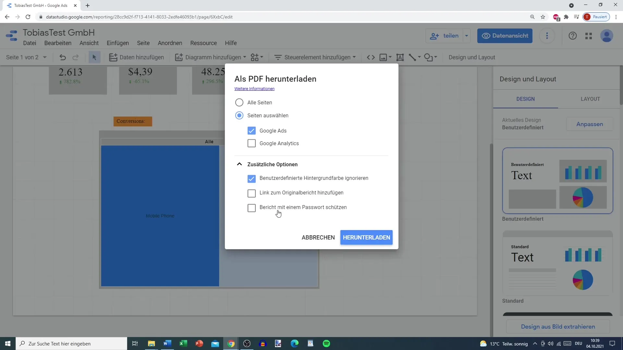Switch to the LAYOUT tab
This screenshot has height=350, width=623.
click(590, 99)
